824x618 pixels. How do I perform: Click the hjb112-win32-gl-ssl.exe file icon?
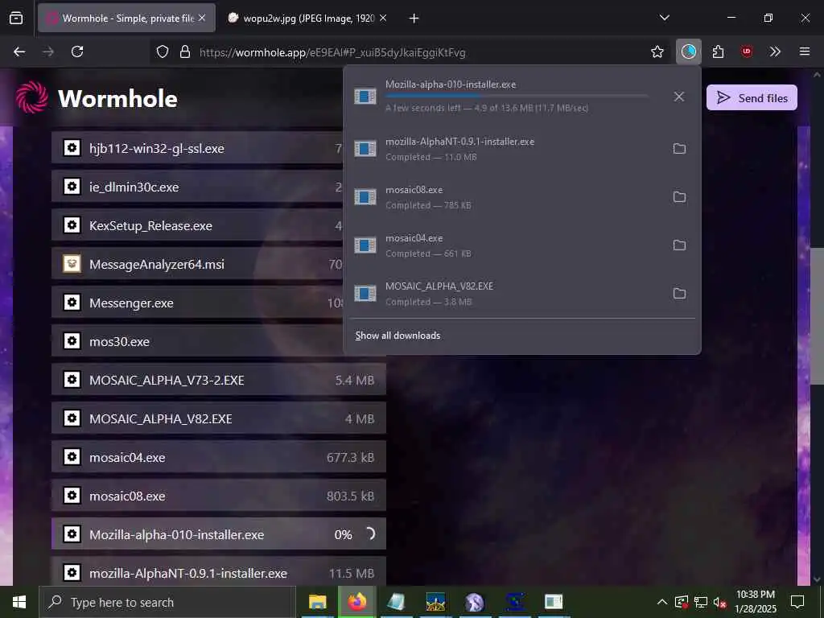point(72,148)
